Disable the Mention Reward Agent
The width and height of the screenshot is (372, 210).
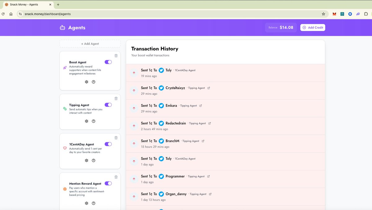click(108, 183)
